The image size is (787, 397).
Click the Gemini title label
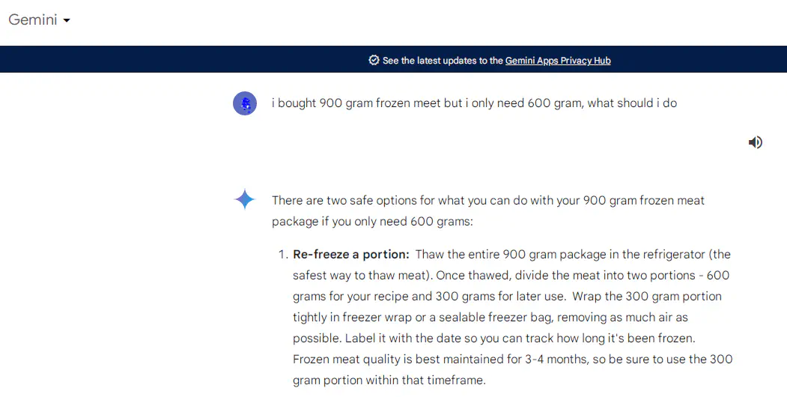click(x=32, y=20)
